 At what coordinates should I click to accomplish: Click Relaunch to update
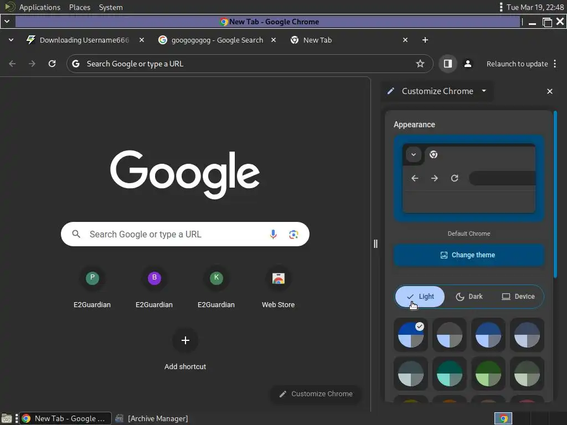517,64
